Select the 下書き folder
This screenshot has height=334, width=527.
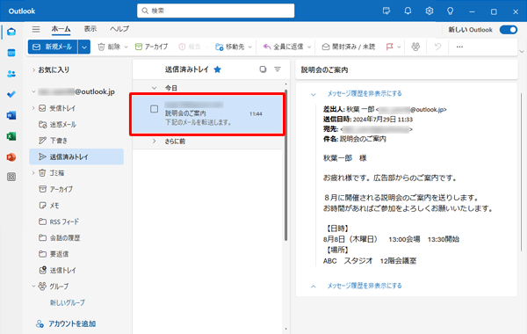76,141
